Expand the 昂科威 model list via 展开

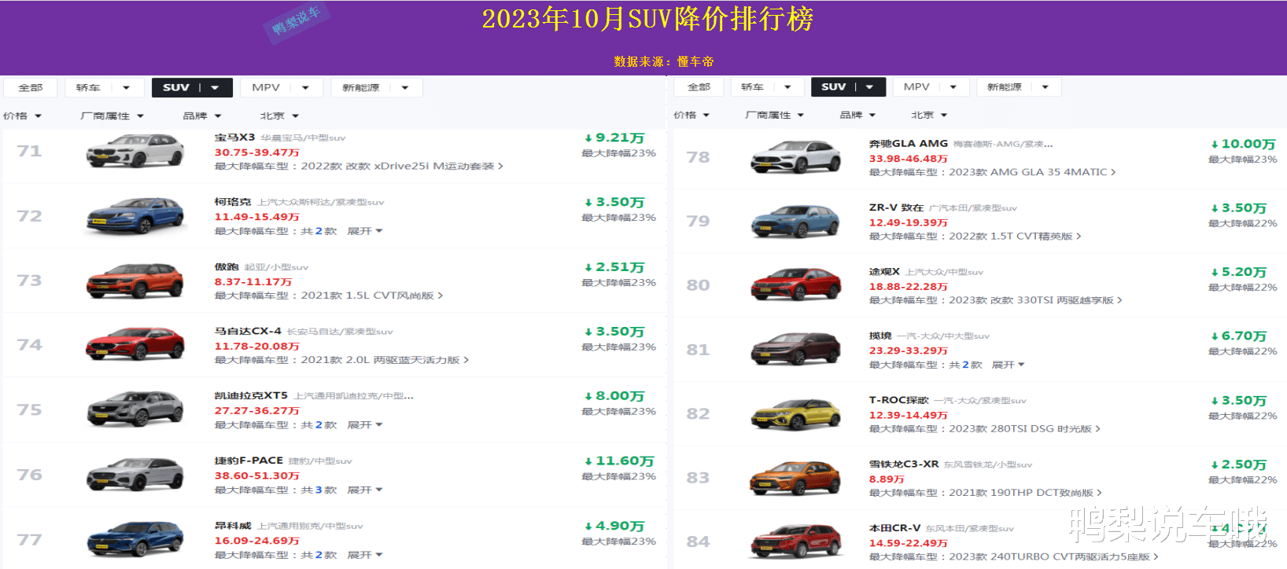(365, 555)
